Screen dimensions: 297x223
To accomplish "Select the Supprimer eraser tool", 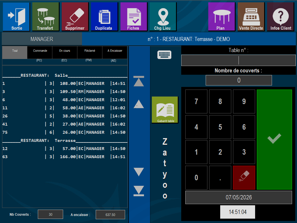I will point(75,17).
